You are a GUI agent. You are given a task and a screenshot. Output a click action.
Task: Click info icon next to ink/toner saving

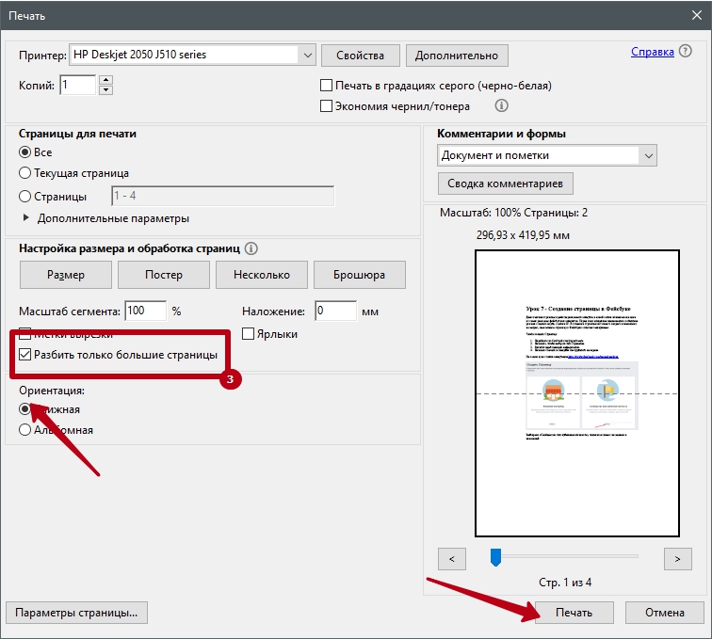(x=502, y=106)
